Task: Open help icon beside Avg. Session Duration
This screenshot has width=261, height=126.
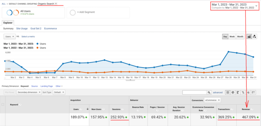Action: 183,110
